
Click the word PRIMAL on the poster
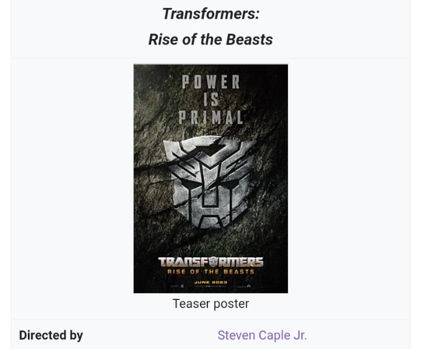210,117
